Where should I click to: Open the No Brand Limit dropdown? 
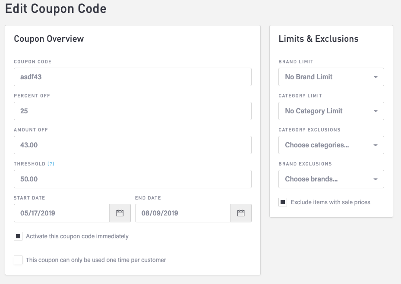[x=324, y=77]
